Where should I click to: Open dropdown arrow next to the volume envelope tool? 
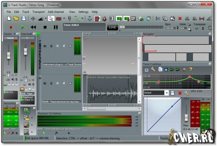coord(46,18)
